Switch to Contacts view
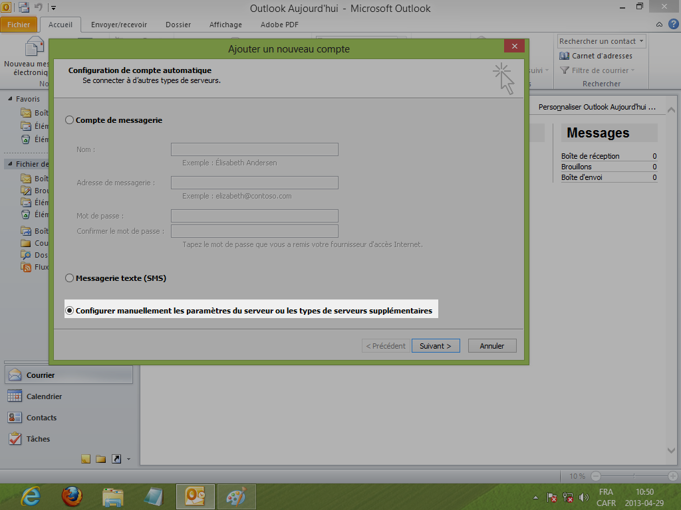This screenshot has height=510, width=681. [x=68, y=417]
